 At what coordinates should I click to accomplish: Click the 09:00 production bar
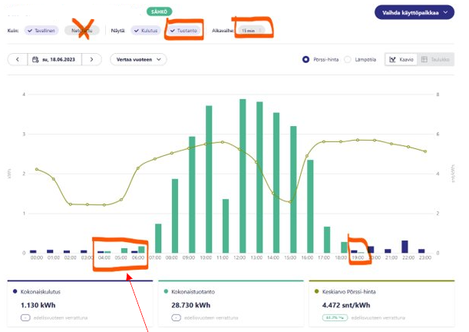point(192,195)
